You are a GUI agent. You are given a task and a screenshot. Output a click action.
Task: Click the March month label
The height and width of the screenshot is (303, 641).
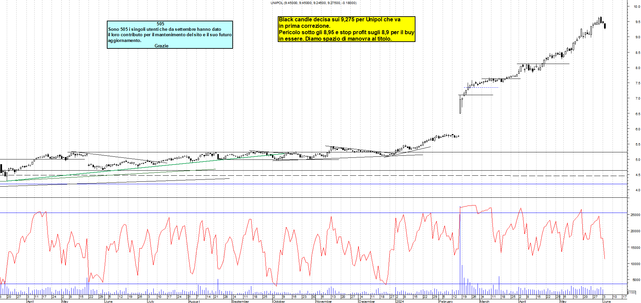pos(485,301)
